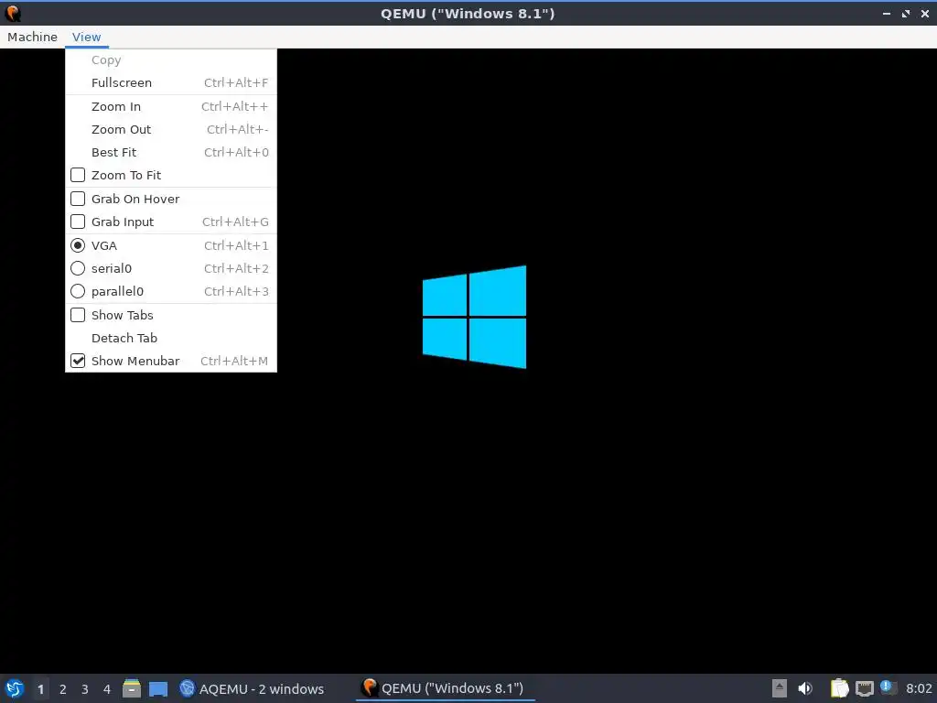Screen dimensions: 937x703
Task: Open the file manager taskbar icon
Action: 132,688
